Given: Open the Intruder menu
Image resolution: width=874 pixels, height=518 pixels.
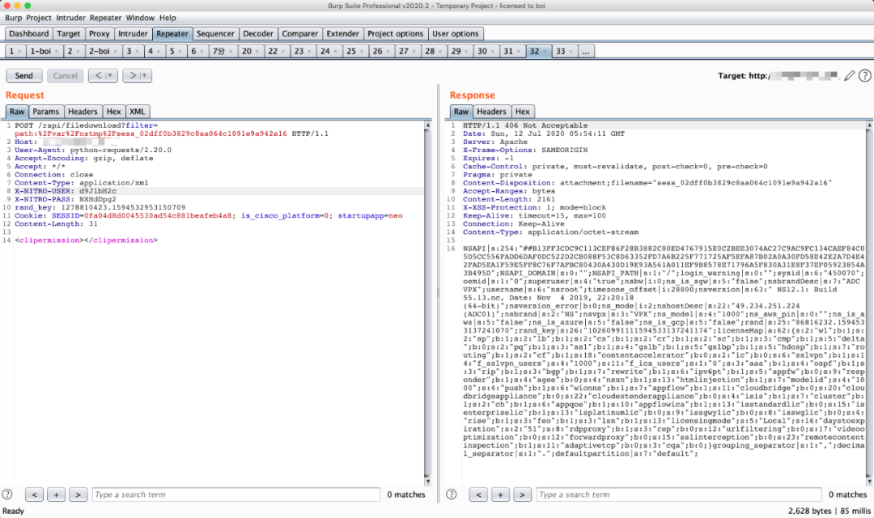Looking at the screenshot, I should pyautogui.click(x=70, y=18).
